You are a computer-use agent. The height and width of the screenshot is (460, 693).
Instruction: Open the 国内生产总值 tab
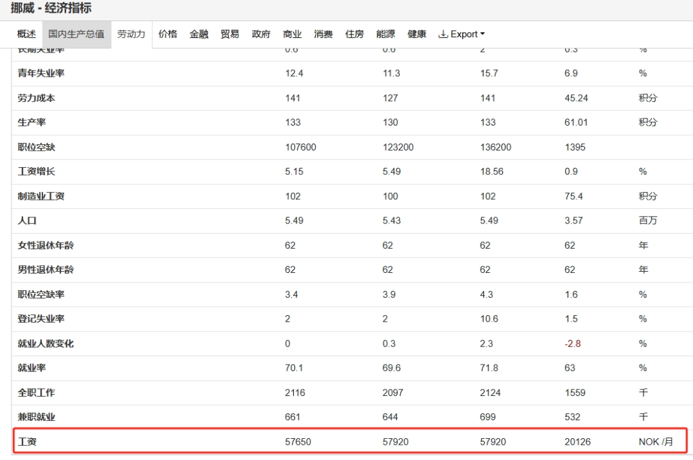tap(76, 34)
